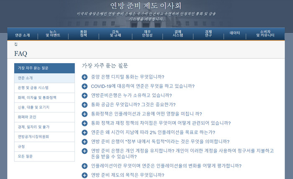Open link 정부 내에서 독립적이라는 것은 무엇을 의미
293x179 pixels.
(160, 142)
